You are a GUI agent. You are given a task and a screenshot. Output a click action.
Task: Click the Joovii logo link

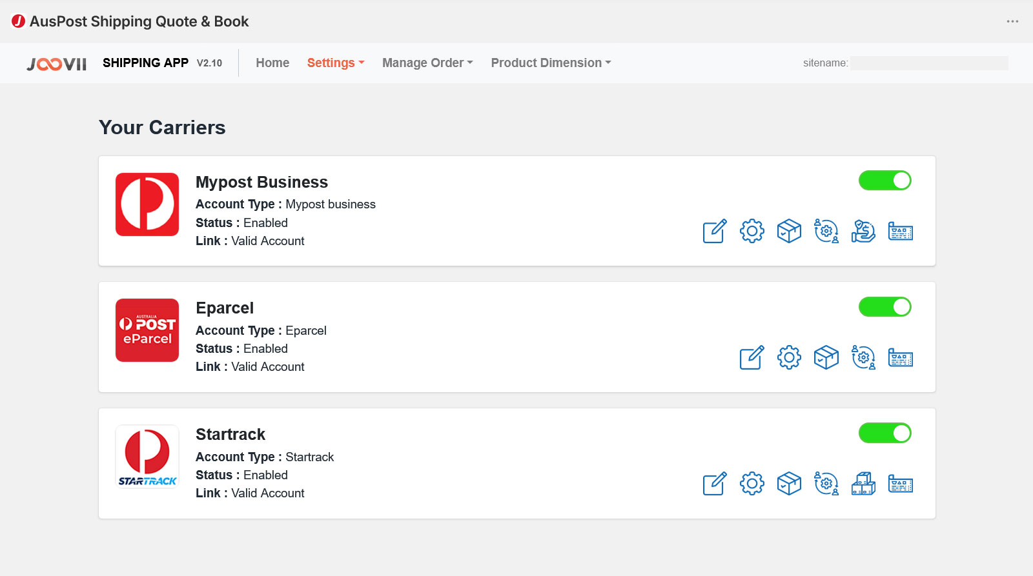tap(57, 64)
